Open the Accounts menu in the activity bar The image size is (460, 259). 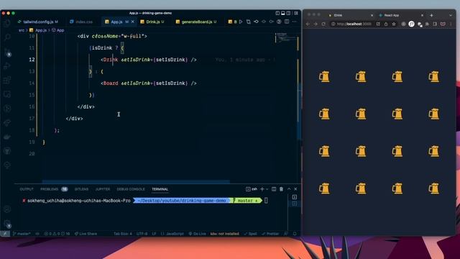coord(7,209)
